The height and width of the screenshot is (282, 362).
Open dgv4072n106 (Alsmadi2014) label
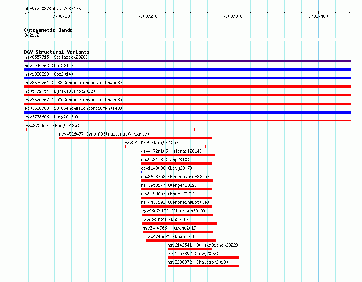(171, 151)
